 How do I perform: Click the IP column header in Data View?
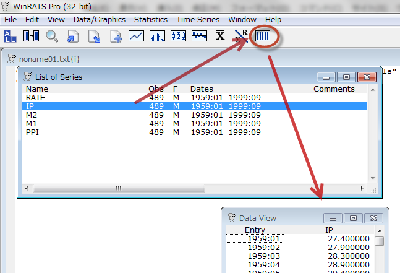coord(329,230)
